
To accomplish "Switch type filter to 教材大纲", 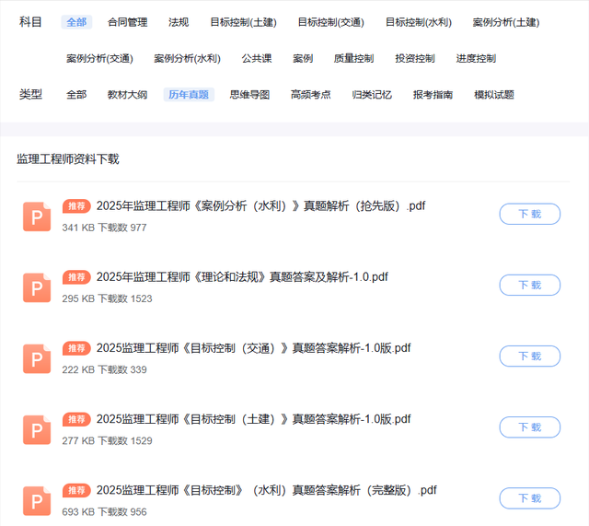I will pos(127,94).
